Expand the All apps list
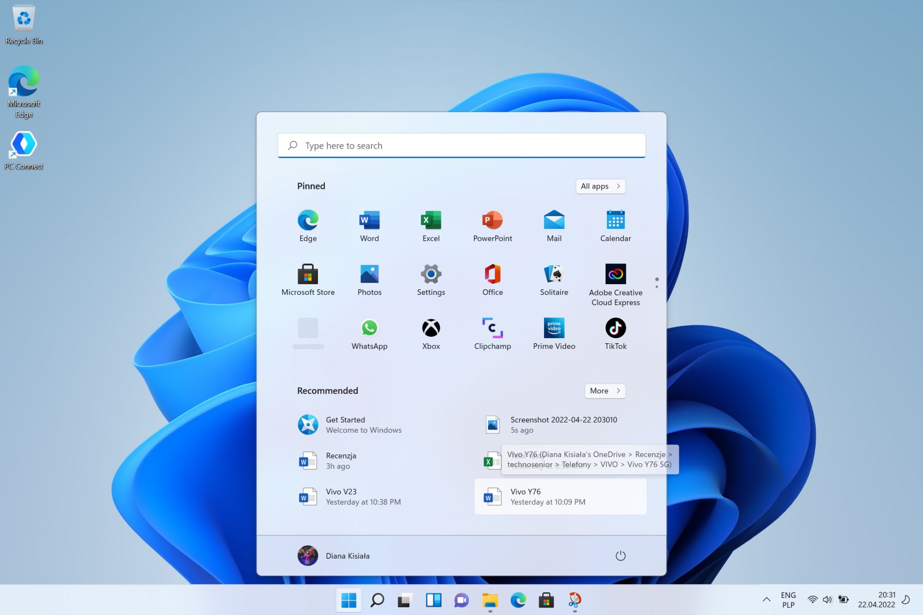 [600, 186]
